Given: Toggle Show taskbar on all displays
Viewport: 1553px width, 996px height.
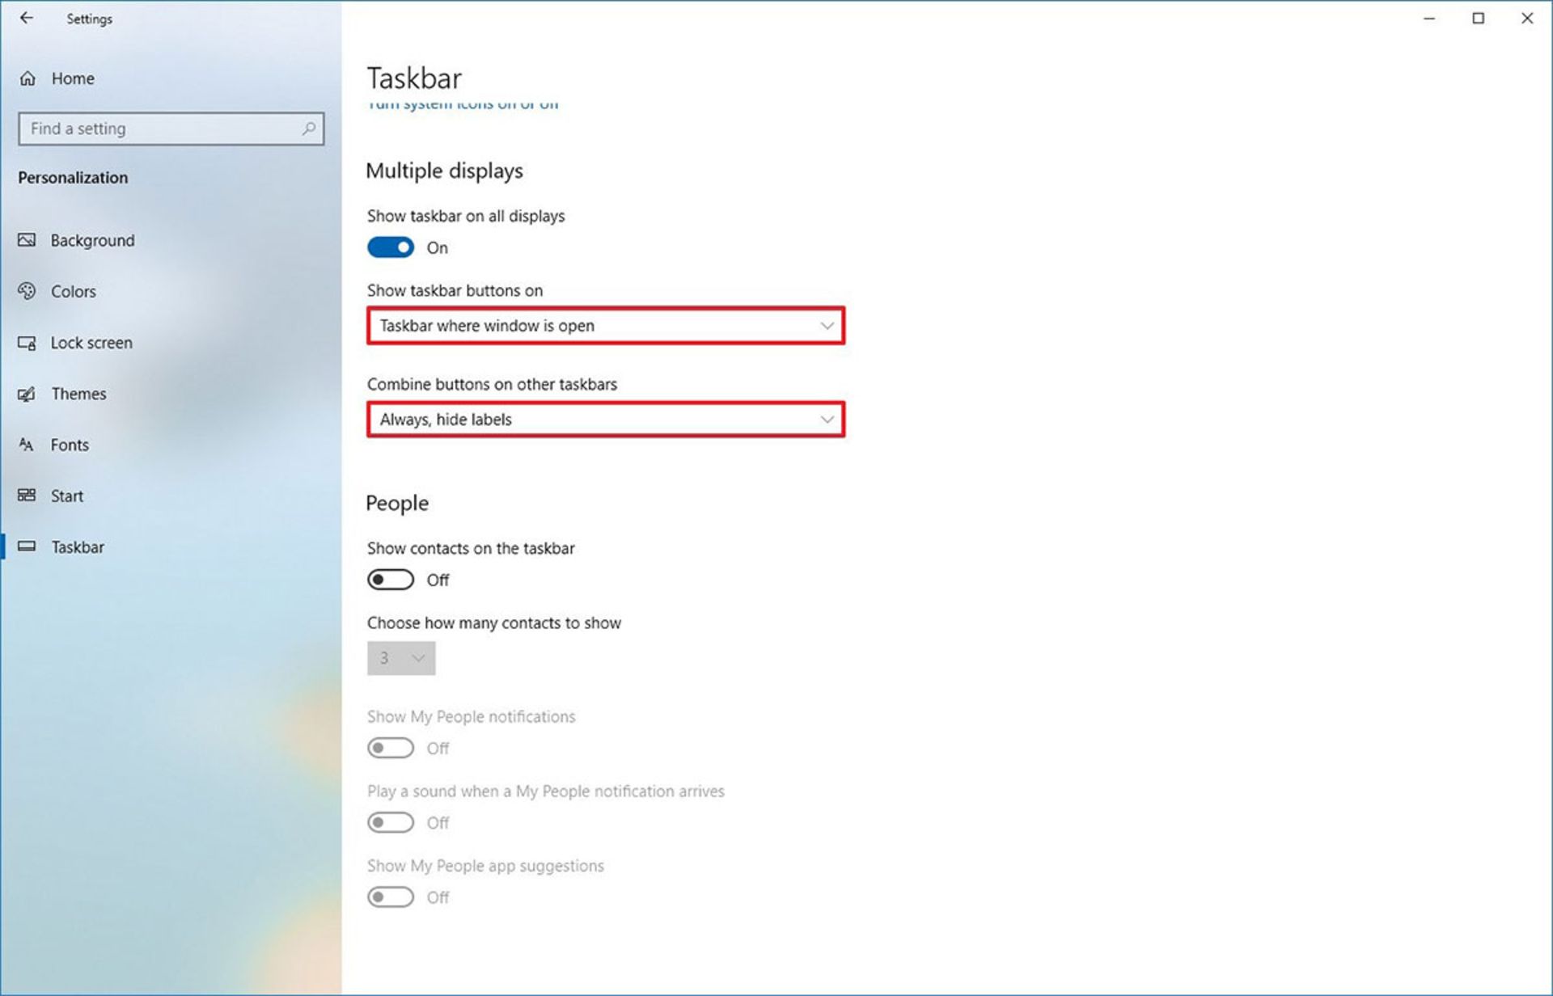Looking at the screenshot, I should pos(391,248).
